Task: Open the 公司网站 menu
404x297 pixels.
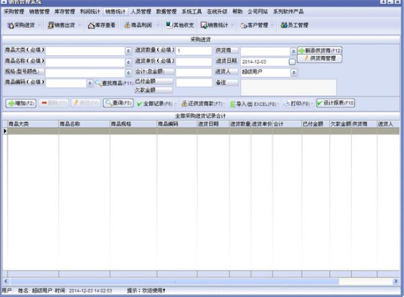Action: [258, 12]
